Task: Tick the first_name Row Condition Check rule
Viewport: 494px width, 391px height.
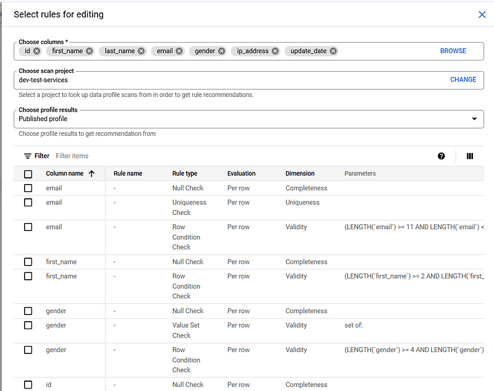Action: click(x=28, y=276)
